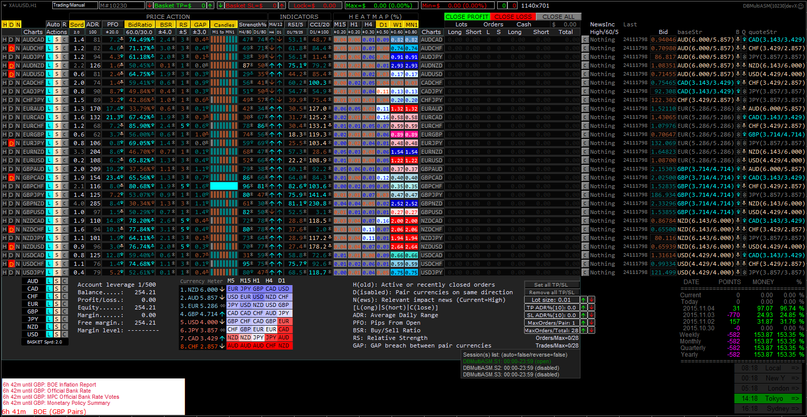Decrease Basket TP with red down arrow
Image resolution: width=807 pixels, height=417 pixels.
click(149, 6)
